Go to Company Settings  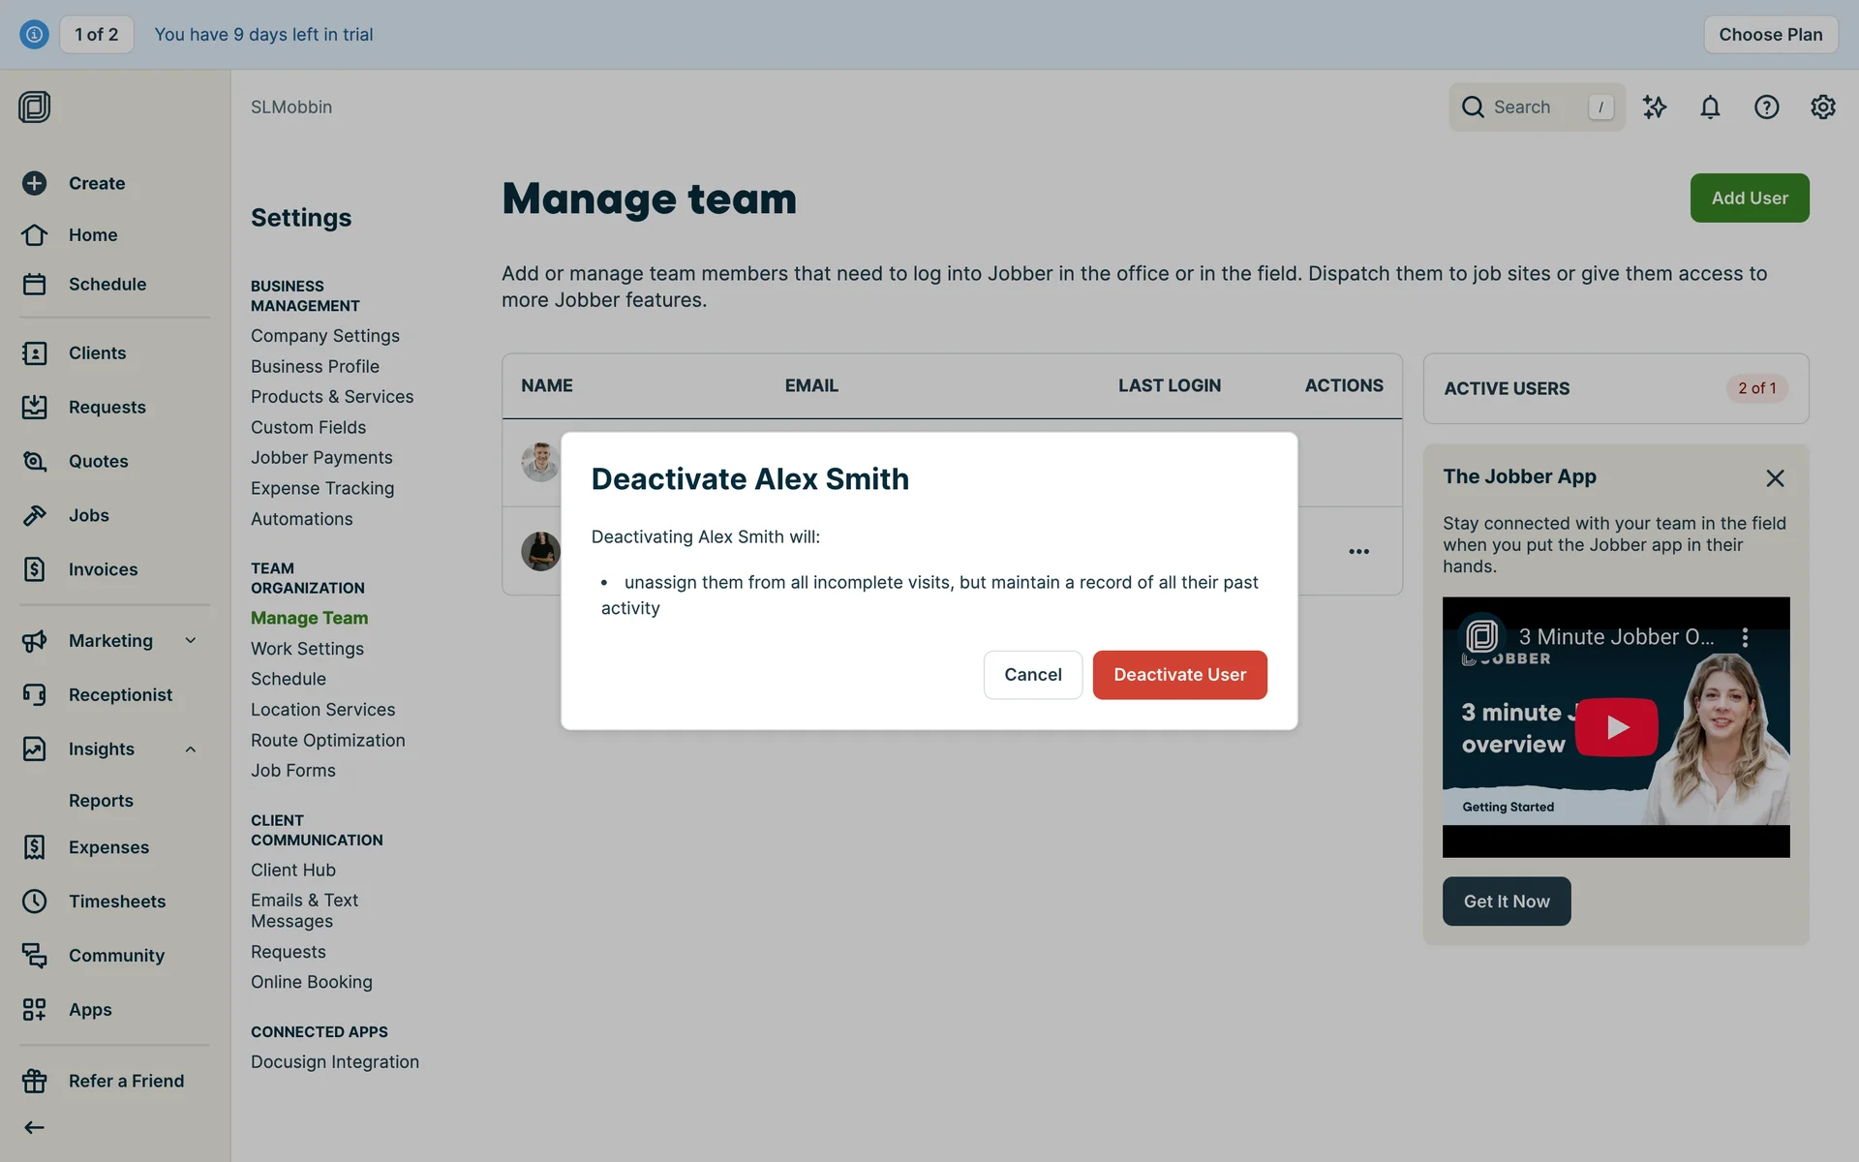click(x=324, y=336)
